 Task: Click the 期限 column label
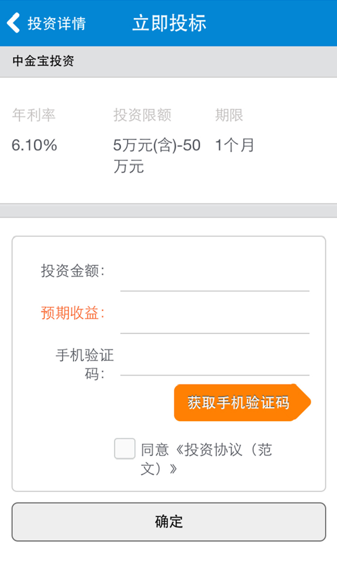click(x=229, y=115)
